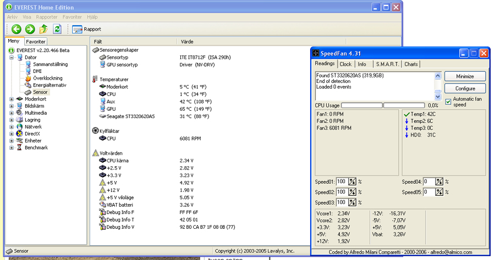
Task: Adjust Speed02 spinner arrows
Action: [353, 192]
